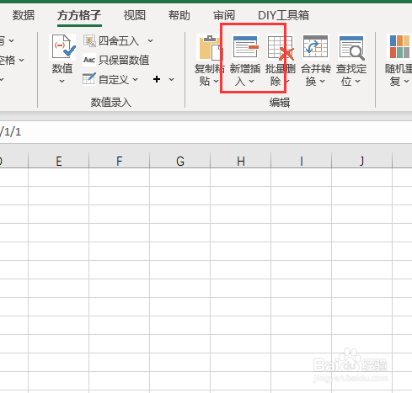Open the 查找定位 dropdown arrow
Viewport: 412px width, 393px height.
tap(357, 82)
